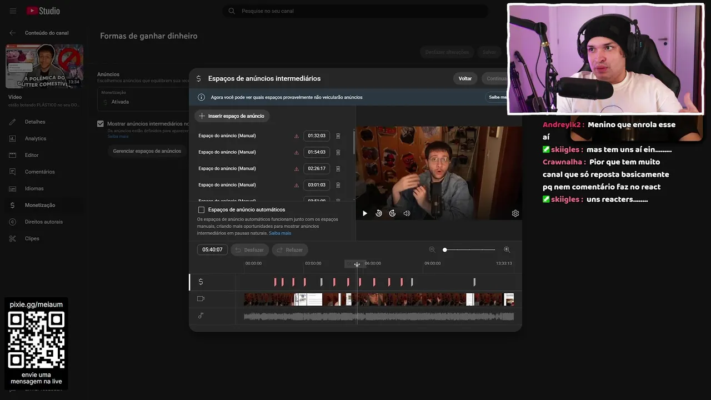Image resolution: width=711 pixels, height=400 pixels.
Task: Click the Monetização dollar icon in the sidebar
Action: pyautogui.click(x=12, y=205)
